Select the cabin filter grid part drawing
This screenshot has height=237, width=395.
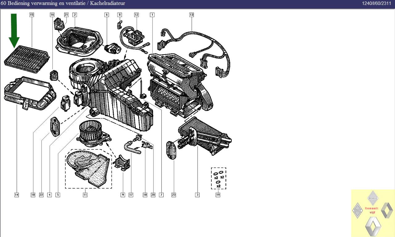[27, 59]
